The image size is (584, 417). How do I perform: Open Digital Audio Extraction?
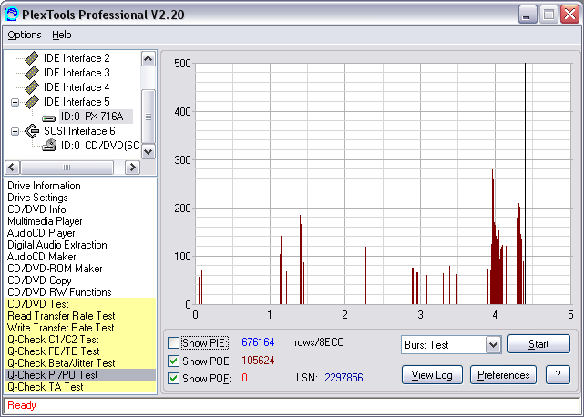[x=57, y=245]
